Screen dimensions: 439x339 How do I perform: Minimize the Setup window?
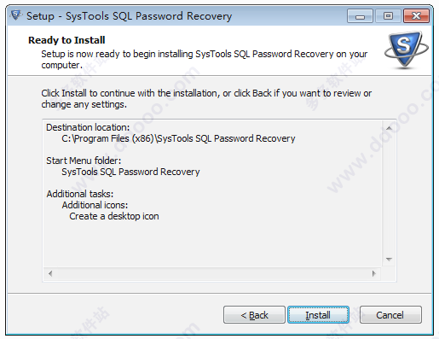click(x=360, y=16)
